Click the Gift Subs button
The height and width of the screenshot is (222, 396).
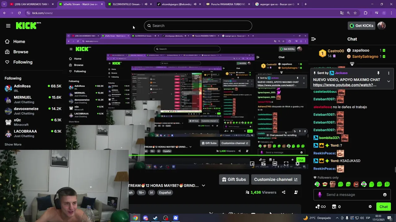pyautogui.click(x=234, y=179)
